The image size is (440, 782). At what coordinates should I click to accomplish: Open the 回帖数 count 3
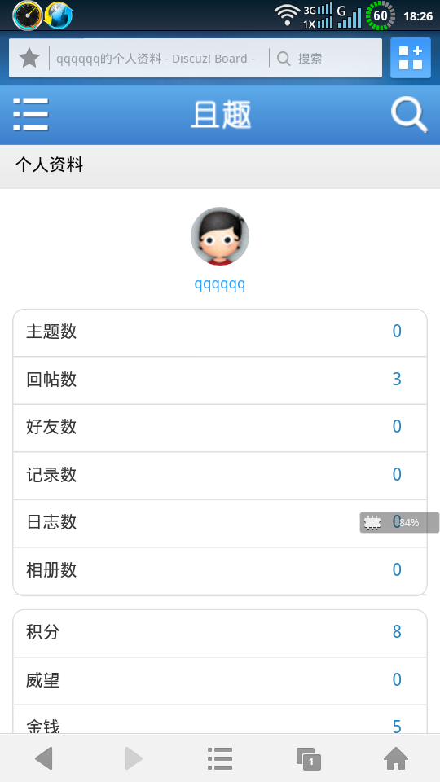click(397, 380)
